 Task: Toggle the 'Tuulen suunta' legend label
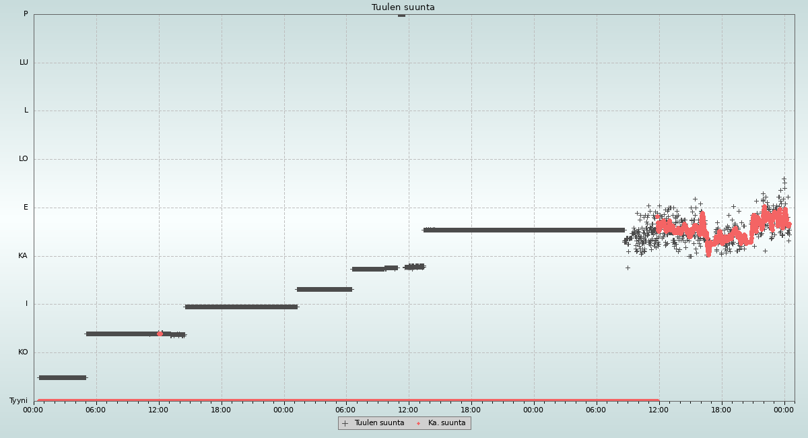tap(379, 423)
